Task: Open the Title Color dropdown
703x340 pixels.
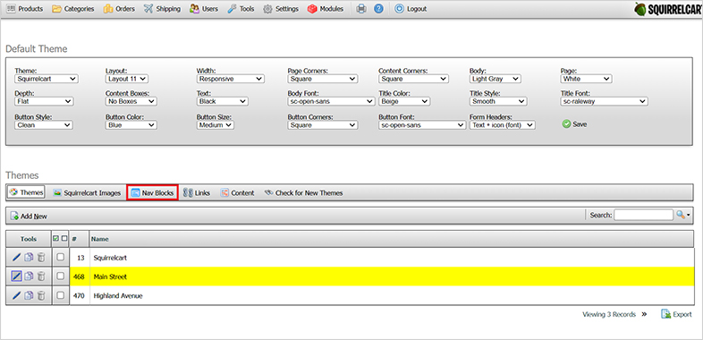Action: (x=404, y=101)
